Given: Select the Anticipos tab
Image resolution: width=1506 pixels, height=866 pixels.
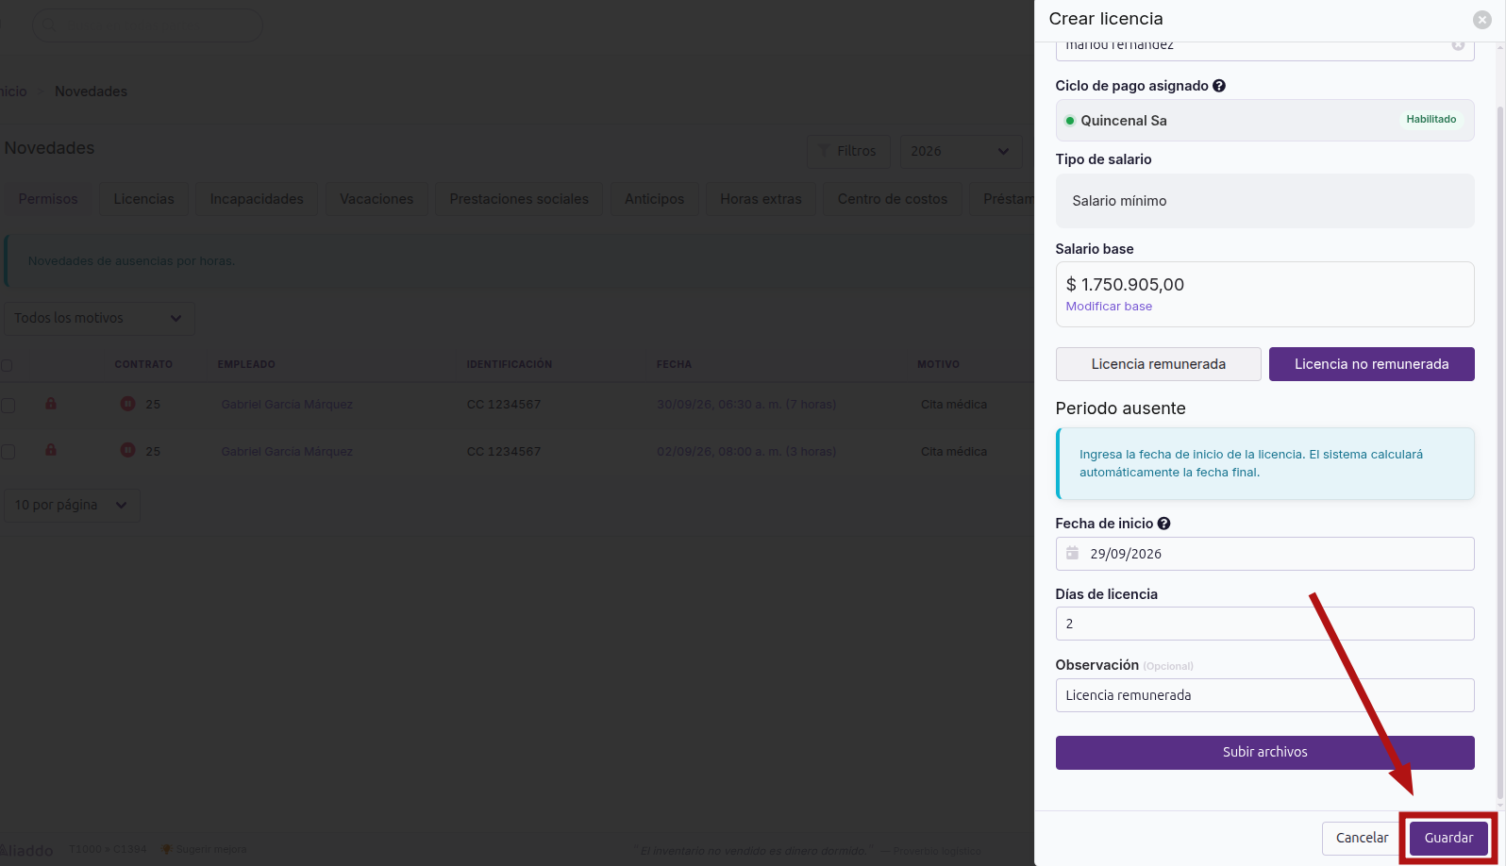Looking at the screenshot, I should click(x=654, y=199).
